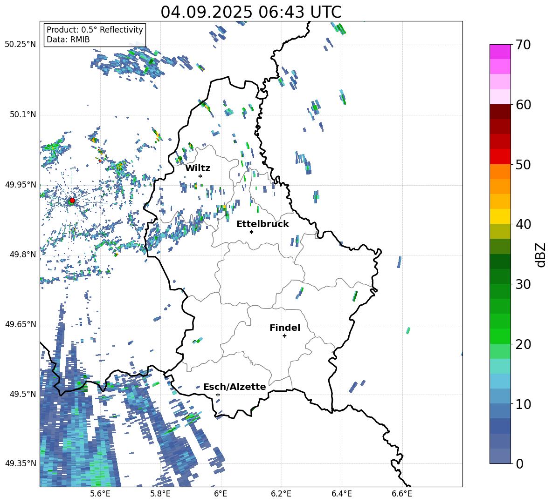Click the Wiltz station cross marker
Viewport: 552px width, 503px height.
coord(200,176)
